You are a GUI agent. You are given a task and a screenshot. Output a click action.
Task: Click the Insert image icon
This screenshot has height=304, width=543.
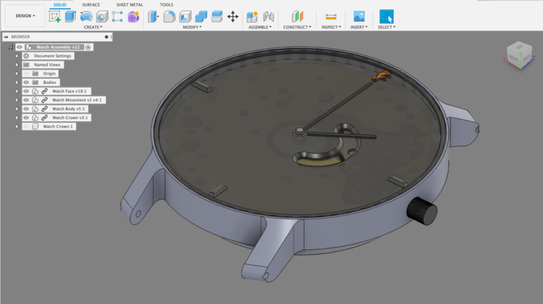pyautogui.click(x=359, y=16)
